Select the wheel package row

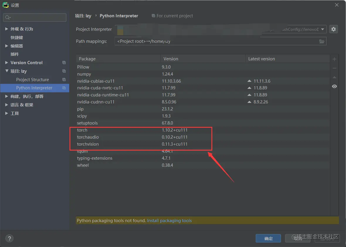pos(203,165)
